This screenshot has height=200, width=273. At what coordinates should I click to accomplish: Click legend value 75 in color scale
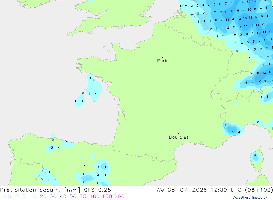tap(83, 196)
